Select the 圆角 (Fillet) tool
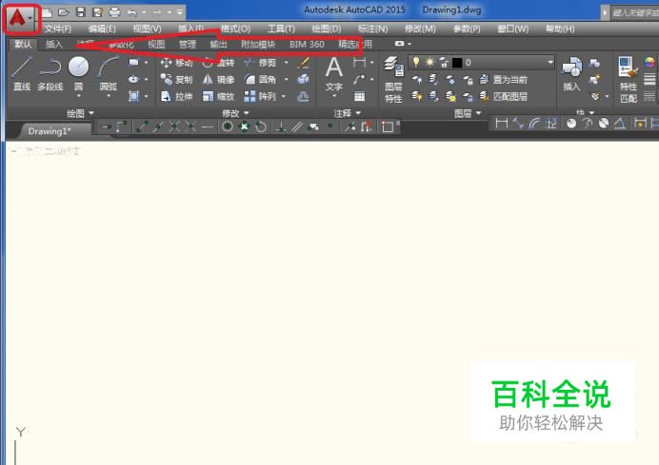Screen dimensions: 659x465 pos(260,79)
